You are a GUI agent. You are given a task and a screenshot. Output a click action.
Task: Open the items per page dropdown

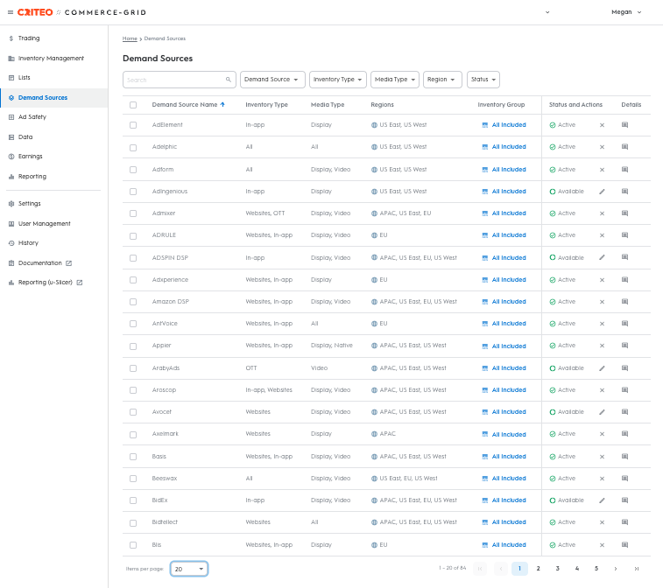189,569
